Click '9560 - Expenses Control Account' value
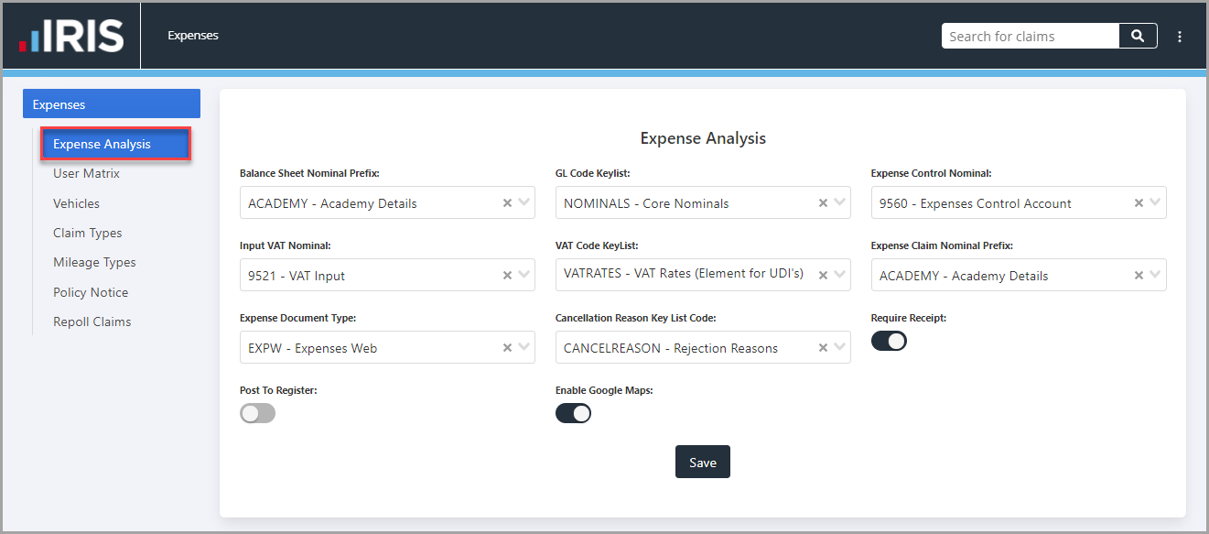This screenshot has height=534, width=1209. 976,203
